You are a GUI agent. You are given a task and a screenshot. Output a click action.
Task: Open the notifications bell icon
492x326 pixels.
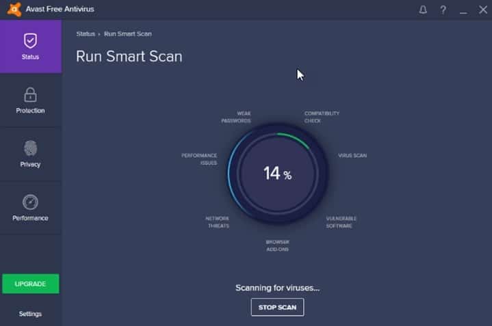click(x=423, y=10)
